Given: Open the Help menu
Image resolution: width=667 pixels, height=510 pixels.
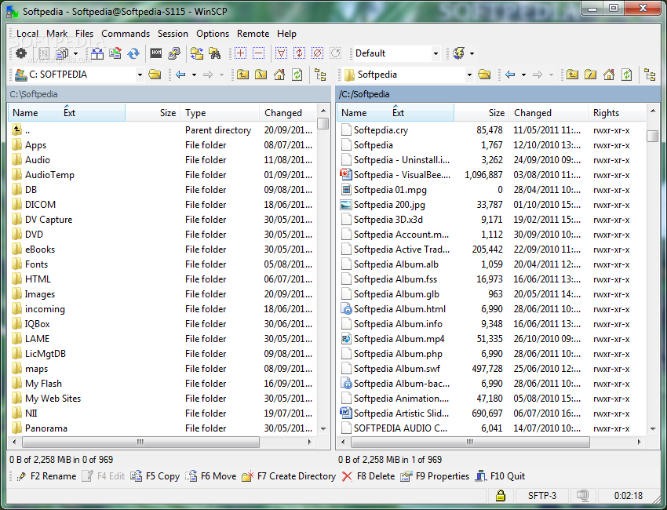Looking at the screenshot, I should pos(286,34).
